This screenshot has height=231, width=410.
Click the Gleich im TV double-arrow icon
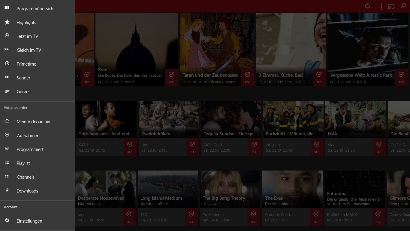[x=7, y=50]
